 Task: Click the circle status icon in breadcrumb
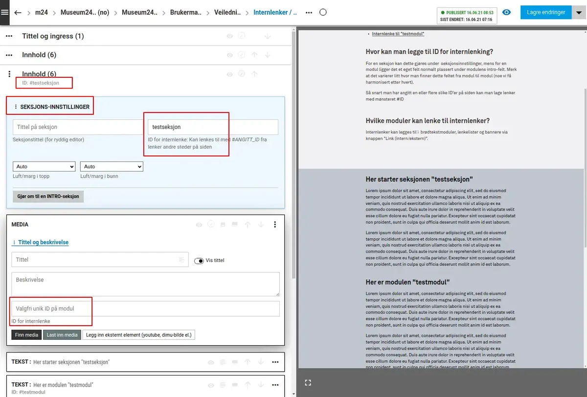(323, 12)
